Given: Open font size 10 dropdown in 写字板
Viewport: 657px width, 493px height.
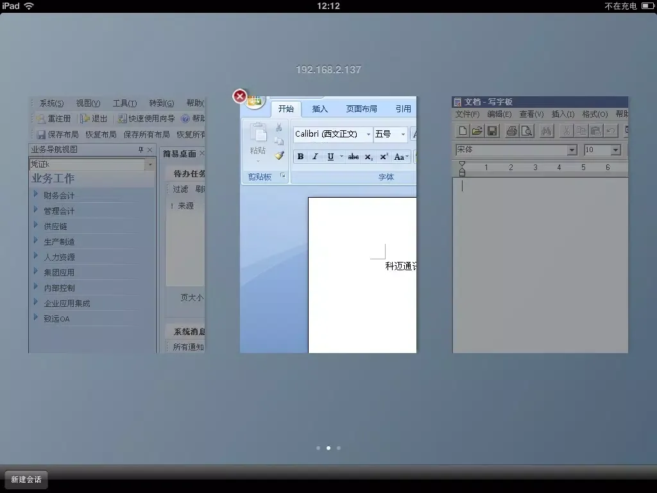Looking at the screenshot, I should (x=615, y=150).
